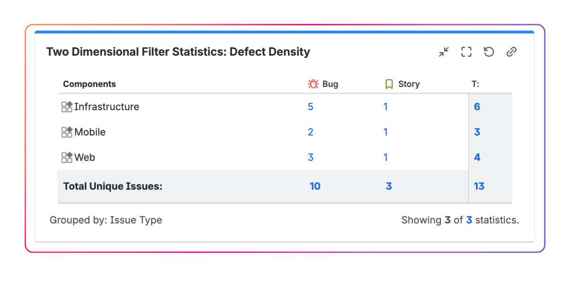Click the Bug column header label
573x284 pixels.
click(329, 83)
